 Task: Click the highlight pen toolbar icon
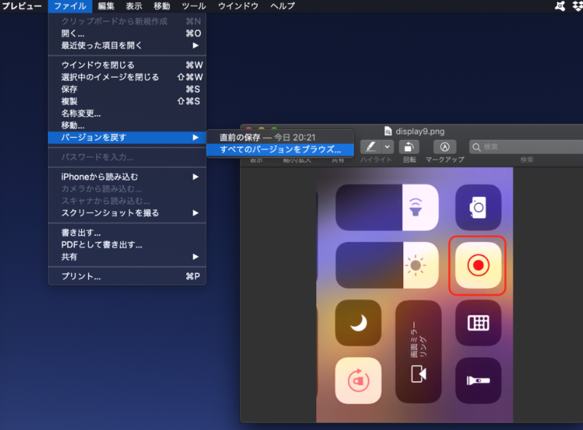point(371,147)
